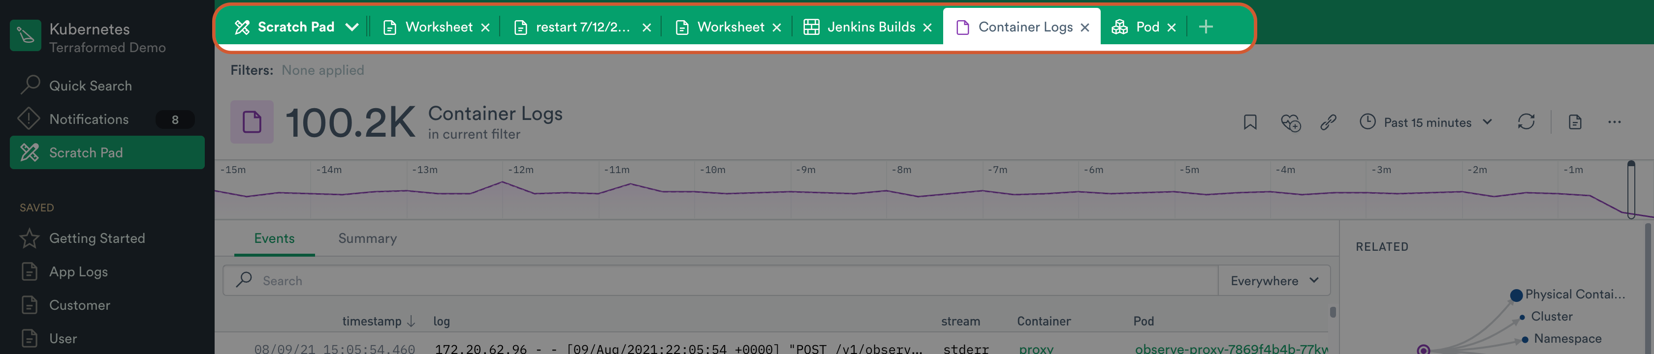
Task: Copy link with chain icon
Action: click(1329, 122)
